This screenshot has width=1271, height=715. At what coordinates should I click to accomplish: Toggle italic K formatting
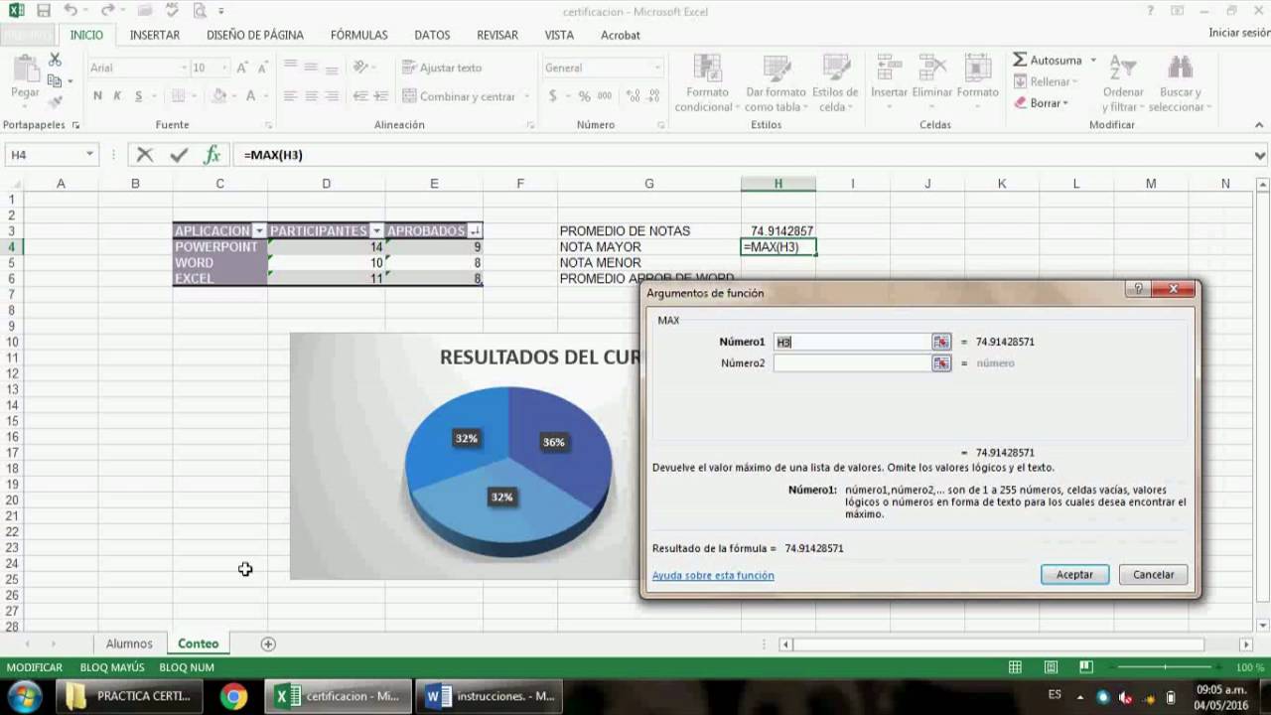[x=117, y=96]
